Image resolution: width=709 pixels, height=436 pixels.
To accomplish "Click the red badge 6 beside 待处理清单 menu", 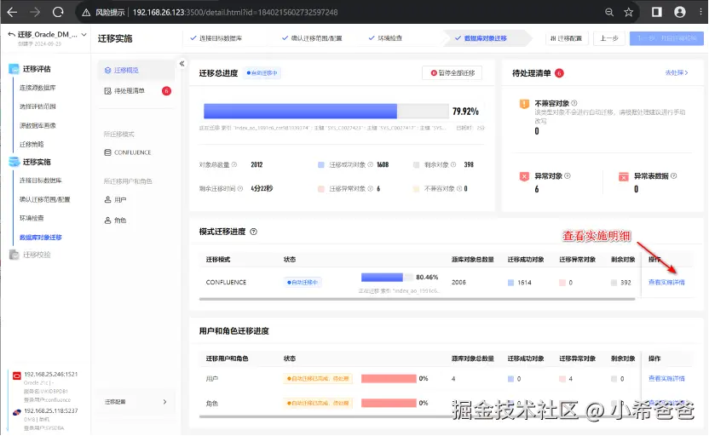I will click(x=166, y=91).
